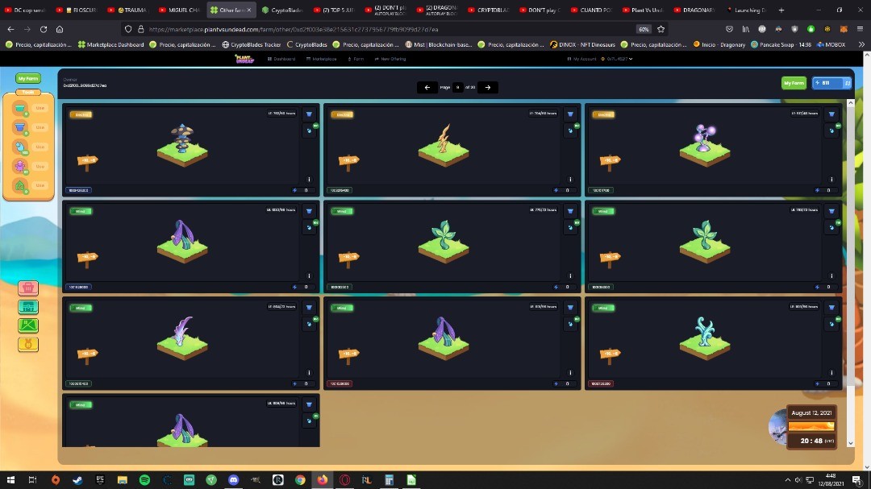The height and width of the screenshot is (489, 871).
Task: Open Marketplace in top navigation
Action: (322, 59)
